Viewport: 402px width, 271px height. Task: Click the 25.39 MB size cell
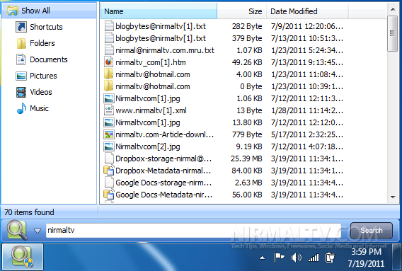246,158
